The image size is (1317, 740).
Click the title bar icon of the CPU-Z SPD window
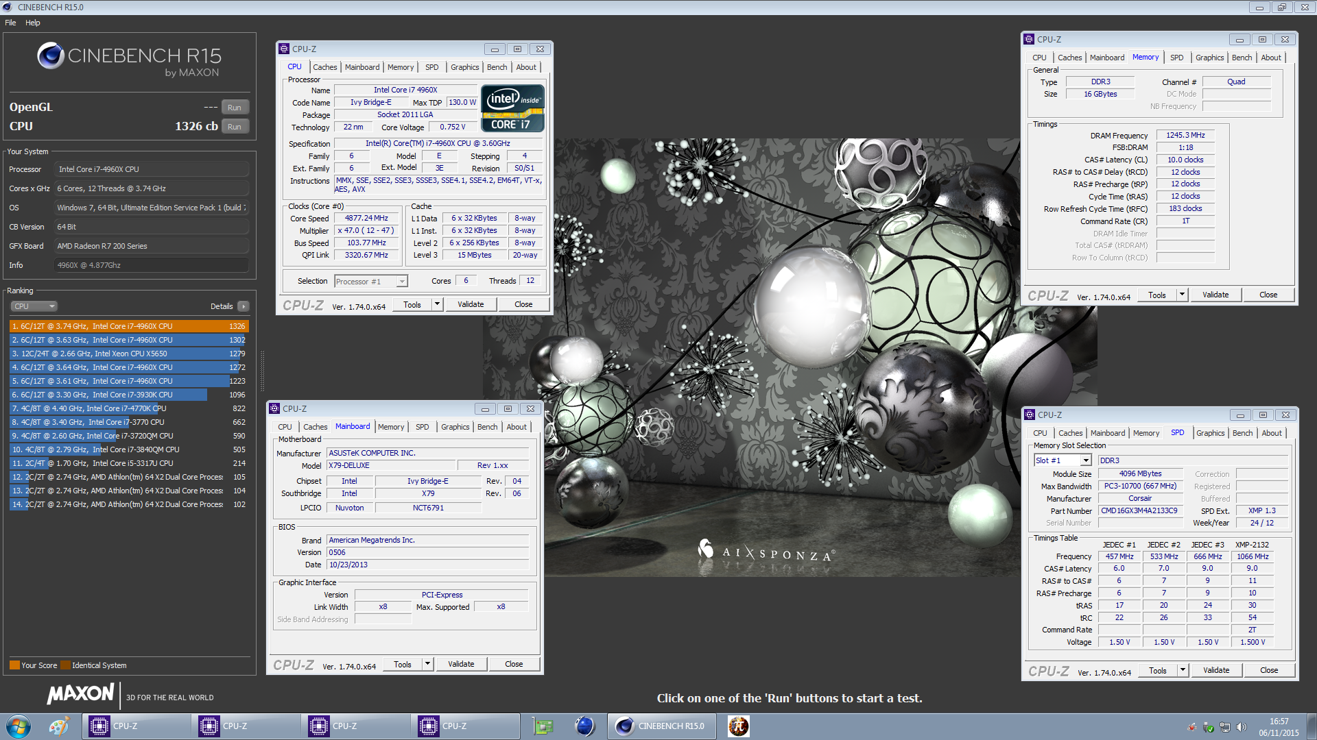pyautogui.click(x=1030, y=415)
